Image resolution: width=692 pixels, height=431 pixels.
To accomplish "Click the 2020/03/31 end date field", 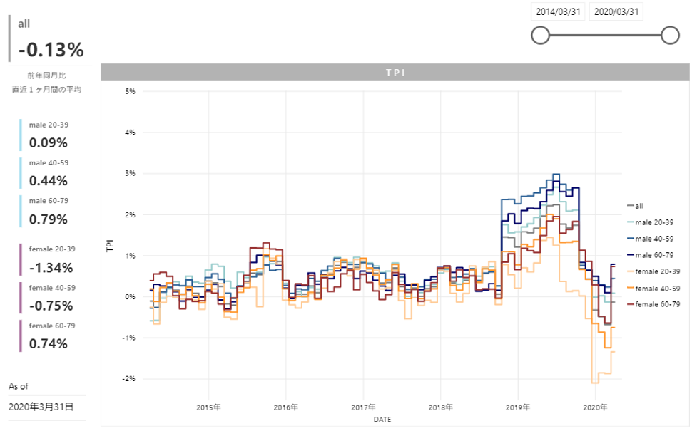I will pyautogui.click(x=617, y=12).
